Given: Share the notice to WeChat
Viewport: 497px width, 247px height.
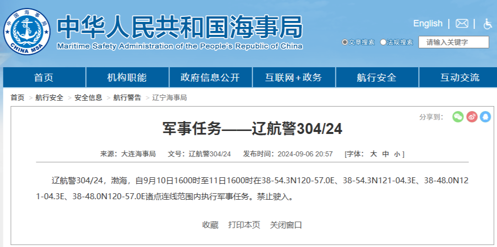Looking at the screenshot, I should click(458, 117).
